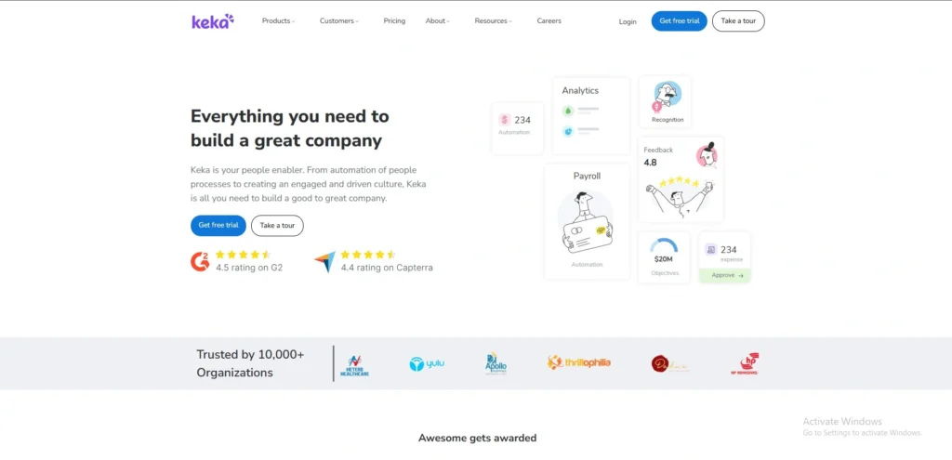Click the Payroll card title
Image resolution: width=952 pixels, height=460 pixels.
[x=588, y=176]
